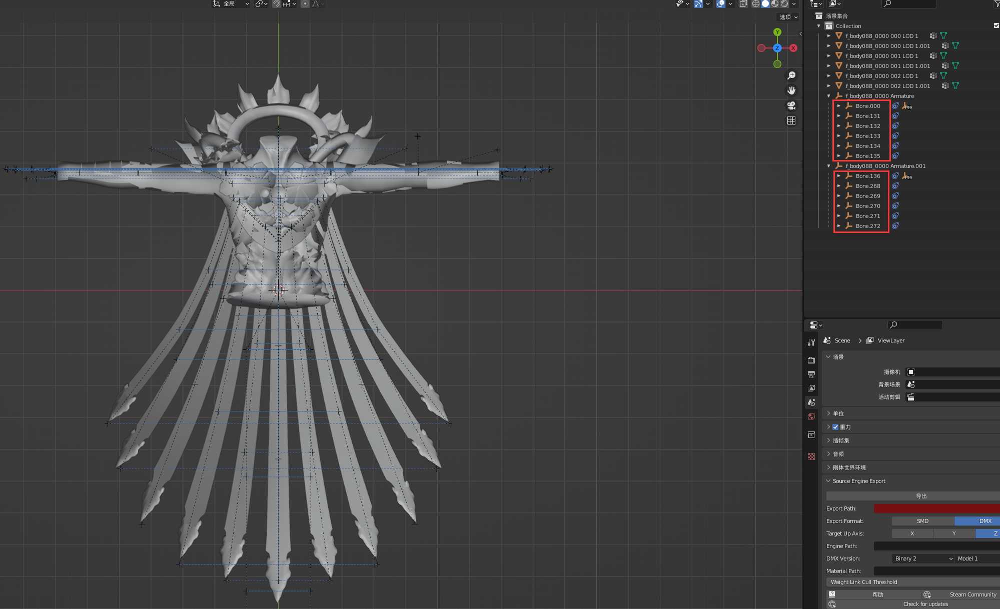
Task: Click the 导出 export button
Action: [921, 496]
